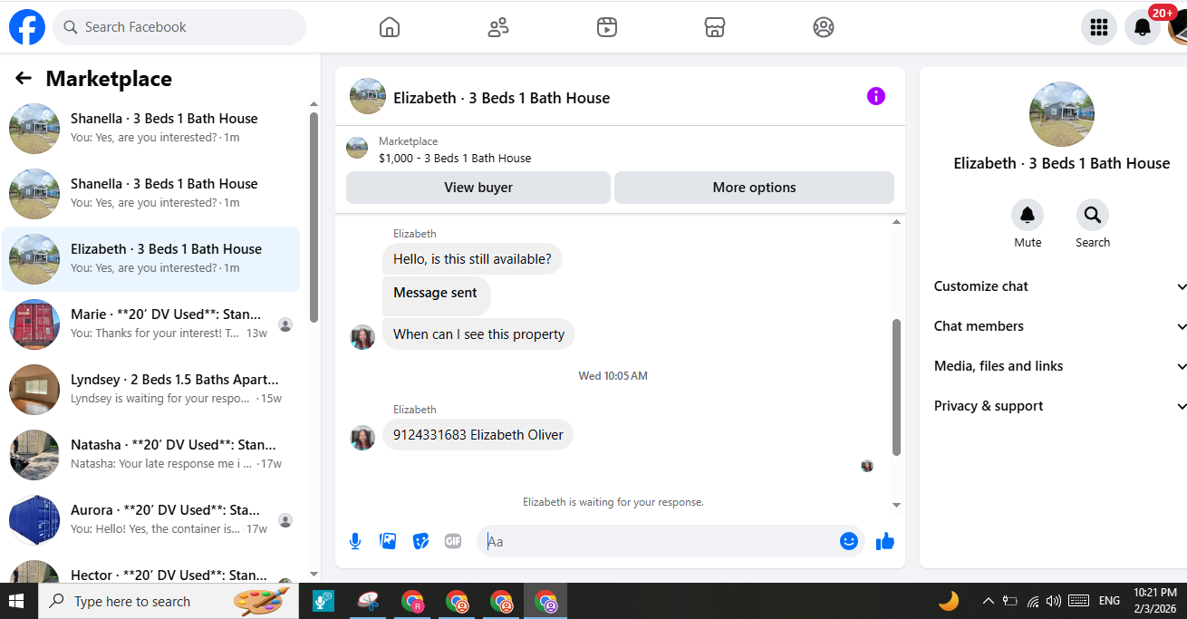The width and height of the screenshot is (1187, 619).
Task: Send a voice clip with microphone icon
Action: pyautogui.click(x=355, y=541)
